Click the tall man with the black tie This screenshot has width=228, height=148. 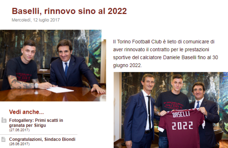(139, 110)
